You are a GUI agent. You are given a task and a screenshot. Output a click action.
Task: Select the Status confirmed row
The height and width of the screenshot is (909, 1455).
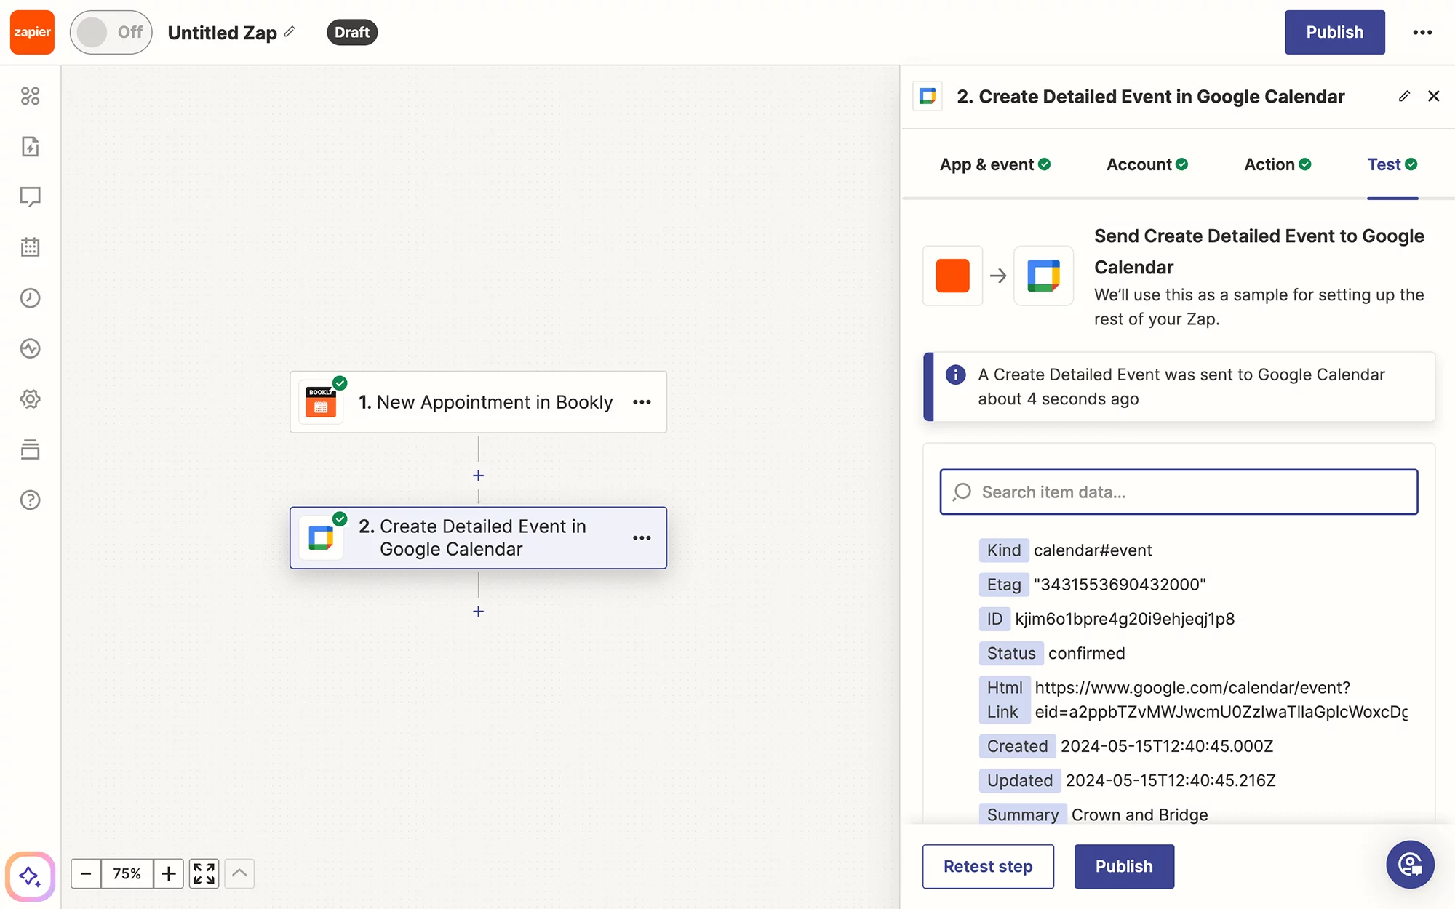click(1053, 653)
